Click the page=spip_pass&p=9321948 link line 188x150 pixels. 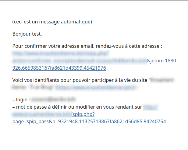[x=89, y=121]
